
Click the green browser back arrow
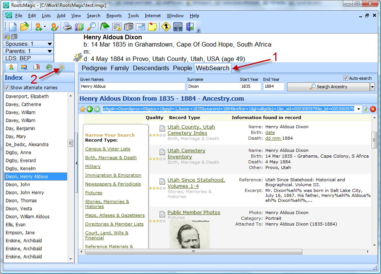(90, 109)
